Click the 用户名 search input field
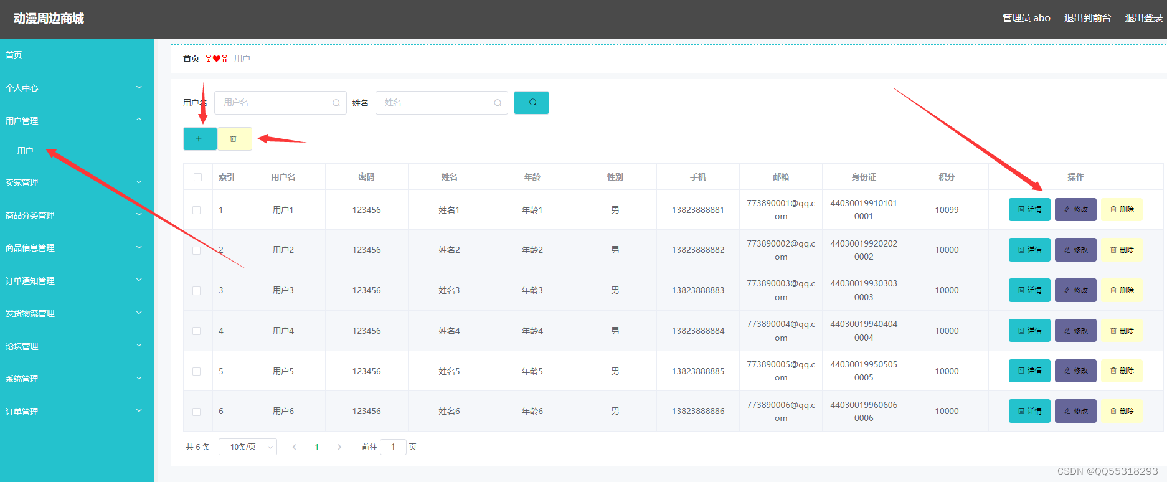Screen dimensions: 1167x482 coord(280,103)
